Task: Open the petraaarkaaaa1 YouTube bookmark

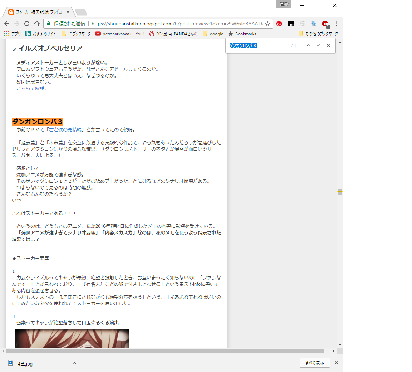Action: pos(119,34)
